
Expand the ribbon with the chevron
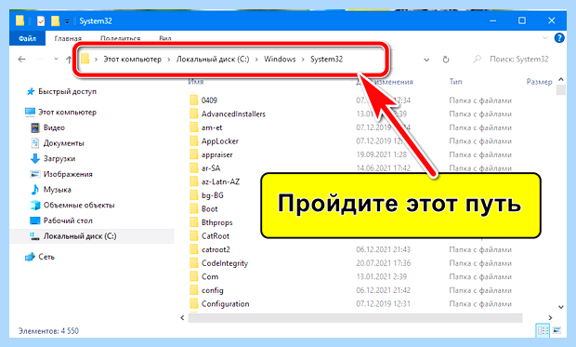pyautogui.click(x=545, y=37)
